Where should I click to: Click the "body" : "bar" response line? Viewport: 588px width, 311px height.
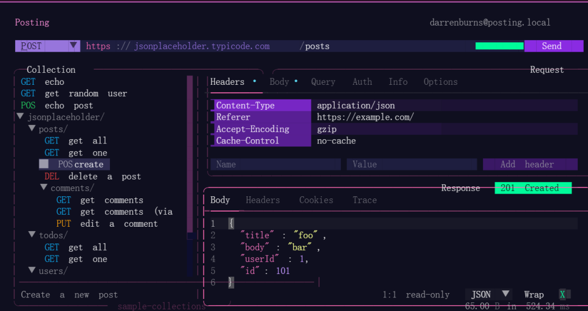(280, 247)
